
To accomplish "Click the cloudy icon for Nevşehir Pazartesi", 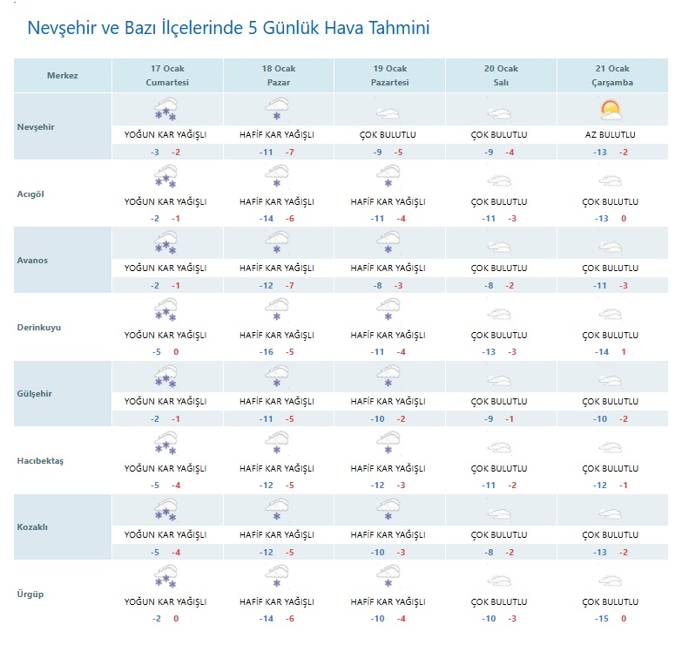I will point(388,112).
